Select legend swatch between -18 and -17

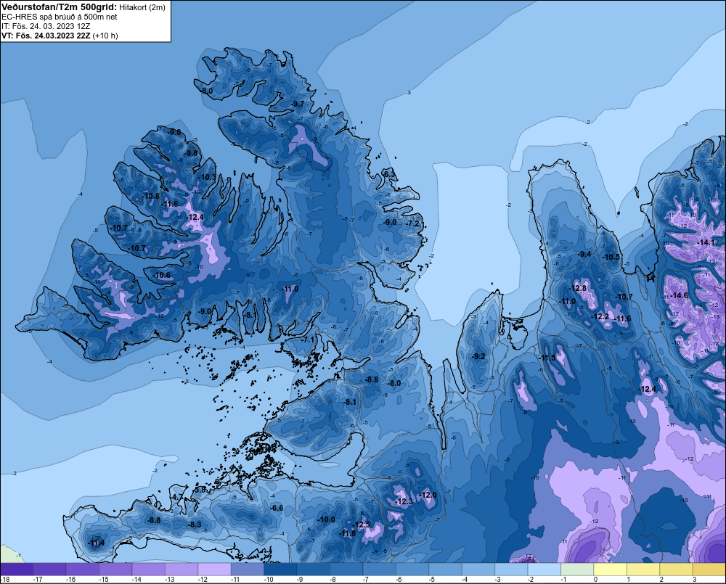click(x=17, y=569)
